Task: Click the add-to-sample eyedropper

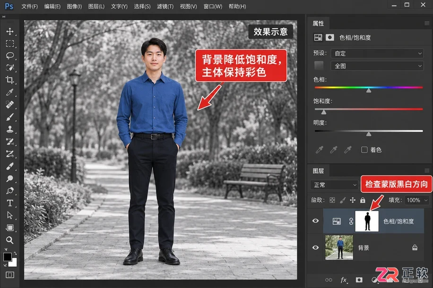Action: click(x=334, y=149)
